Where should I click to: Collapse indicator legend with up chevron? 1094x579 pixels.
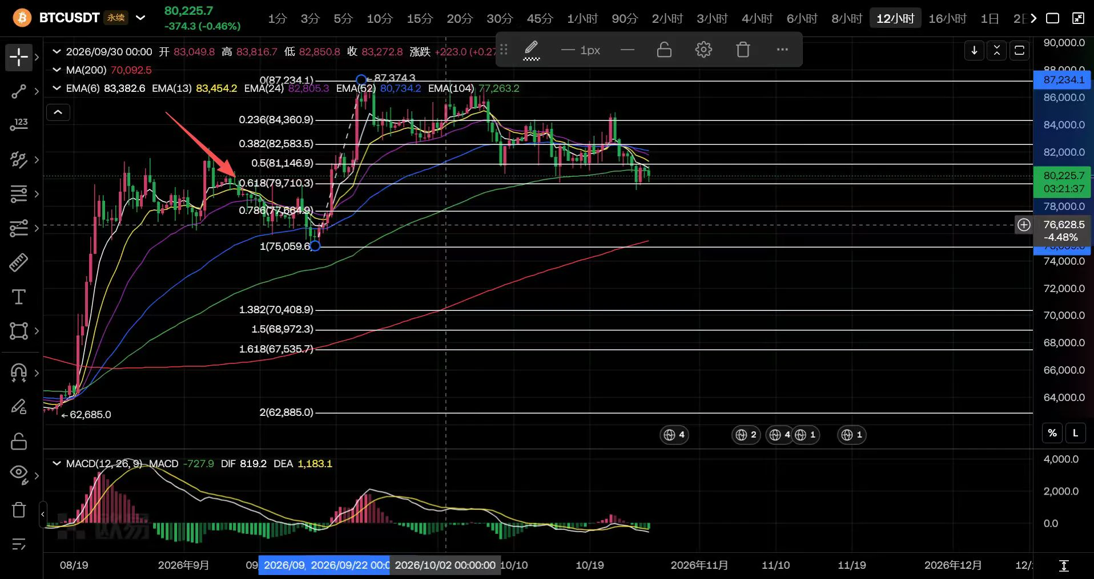tap(58, 112)
